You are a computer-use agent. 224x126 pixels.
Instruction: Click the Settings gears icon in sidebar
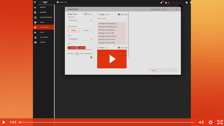click(x=36, y=42)
